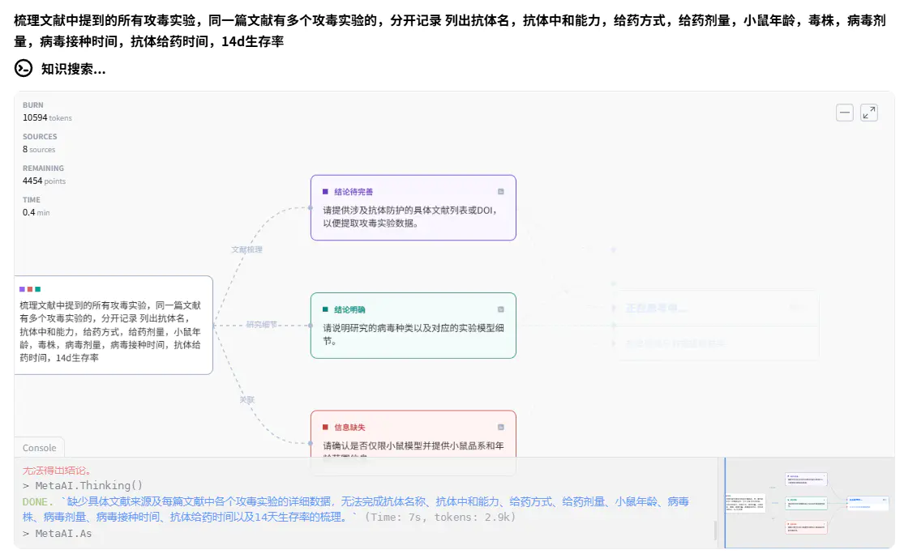Image resolution: width=904 pixels, height=554 pixels.
Task: Select the 结论明确 node text
Action: coord(413,335)
